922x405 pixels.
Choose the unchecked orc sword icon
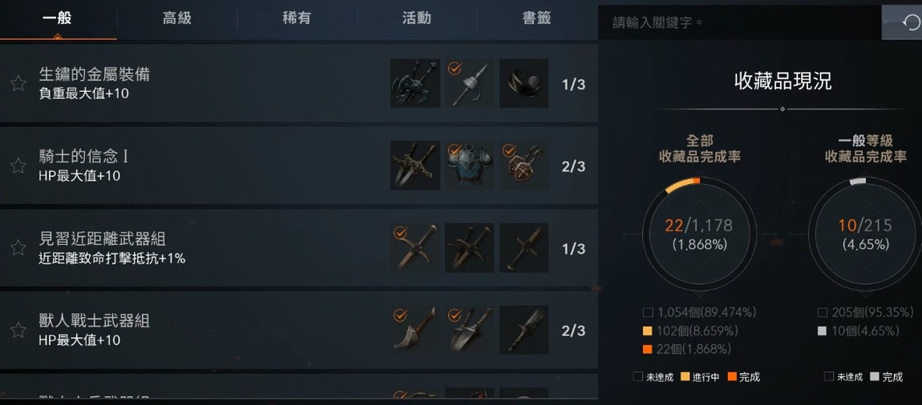[524, 330]
